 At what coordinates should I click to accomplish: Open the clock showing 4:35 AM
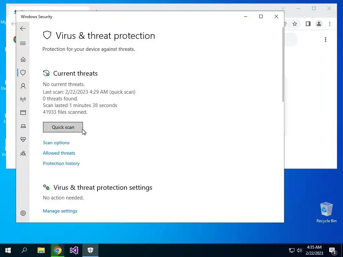pyautogui.click(x=314, y=250)
